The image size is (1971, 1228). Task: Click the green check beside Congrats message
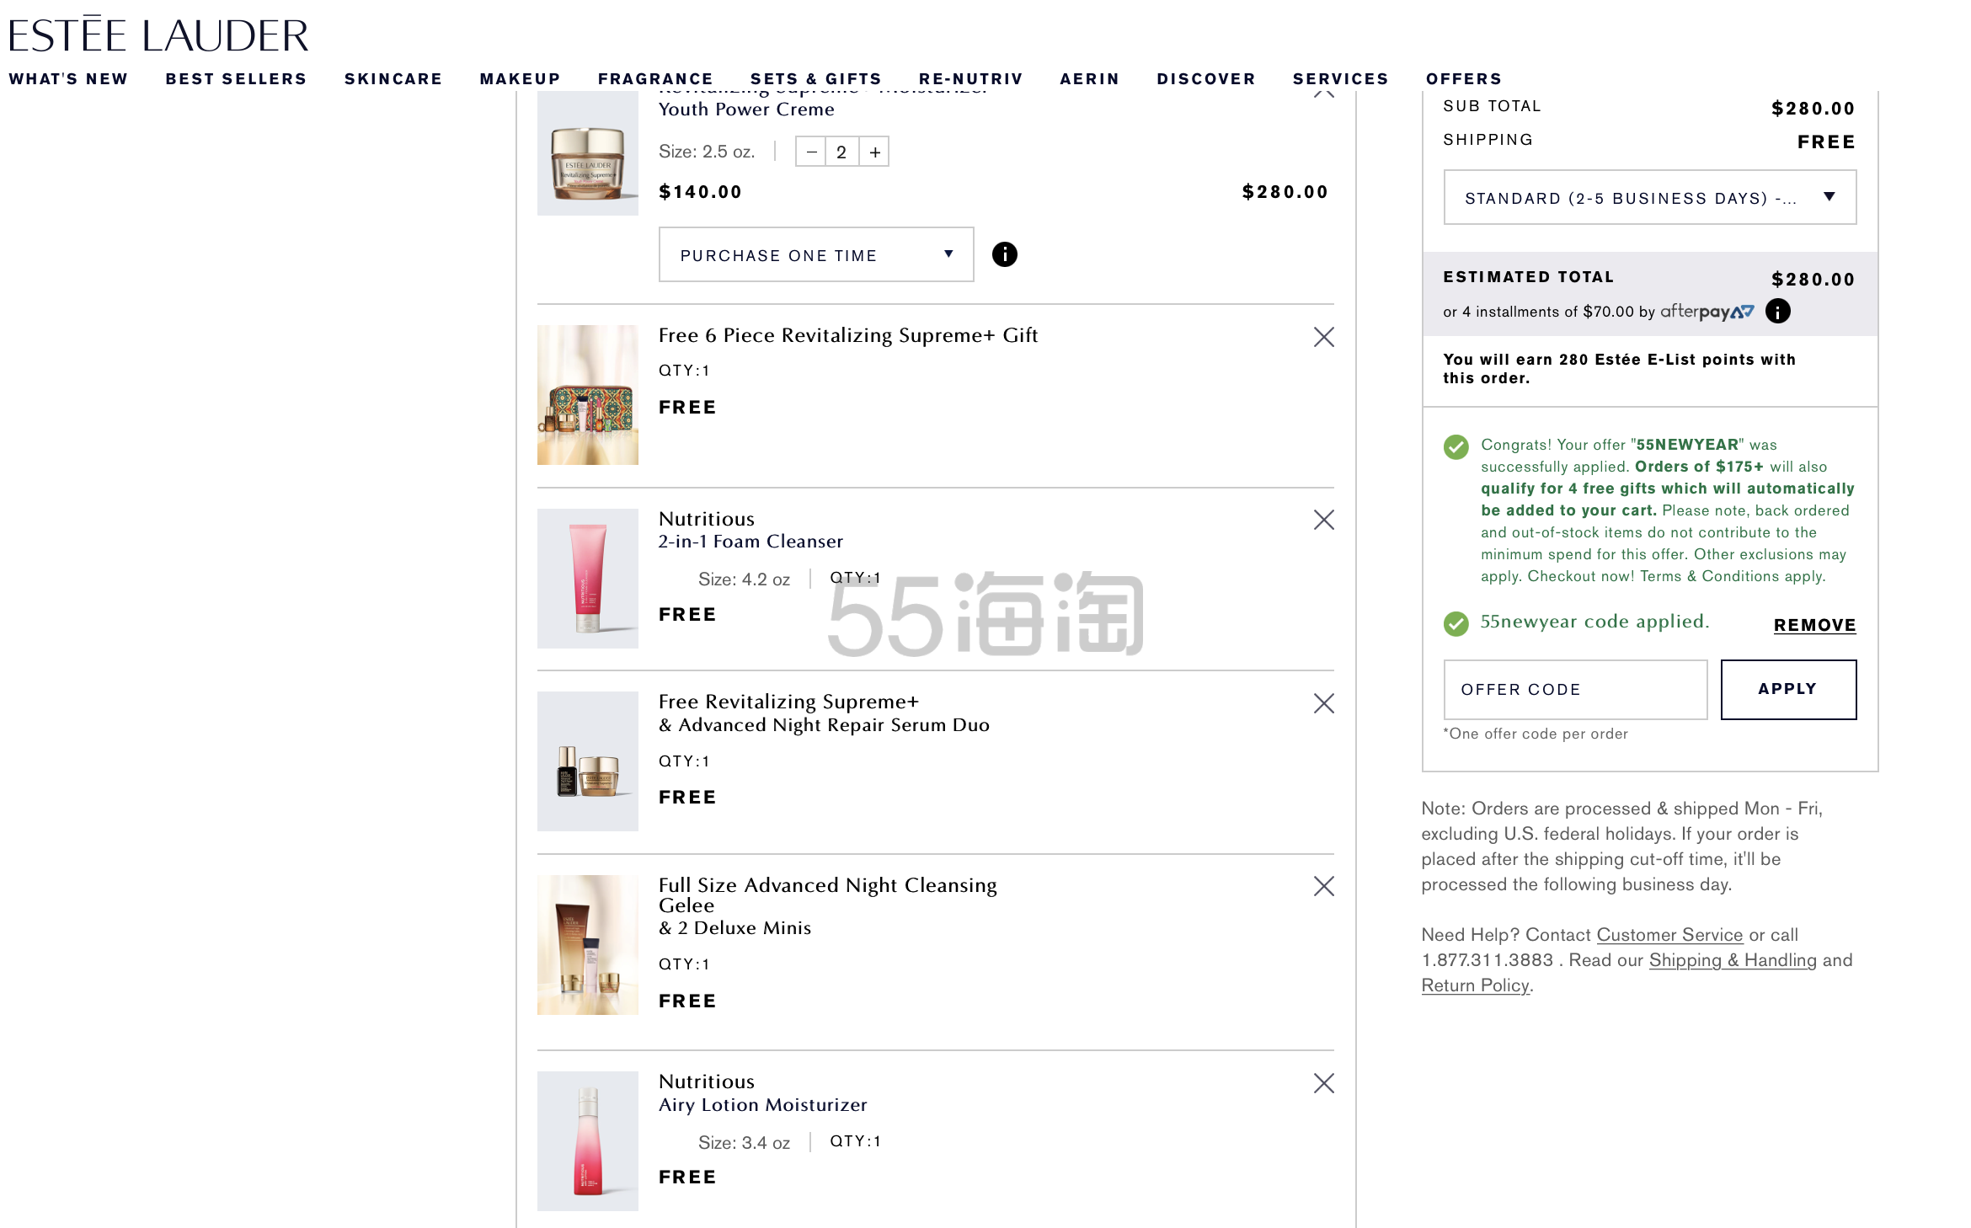pos(1456,446)
